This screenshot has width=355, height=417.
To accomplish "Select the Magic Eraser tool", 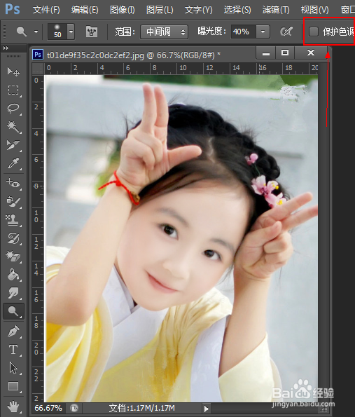I will click(13, 257).
